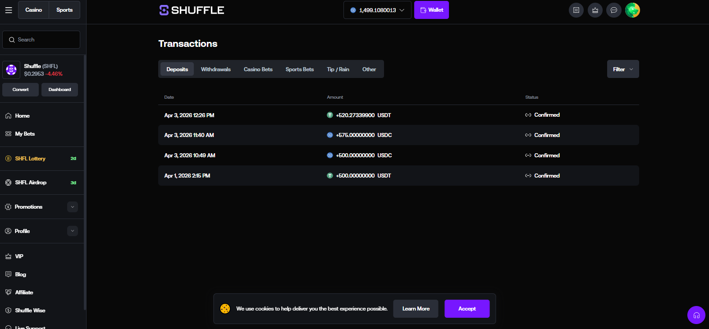Open the bet slip list icon

click(x=576, y=10)
